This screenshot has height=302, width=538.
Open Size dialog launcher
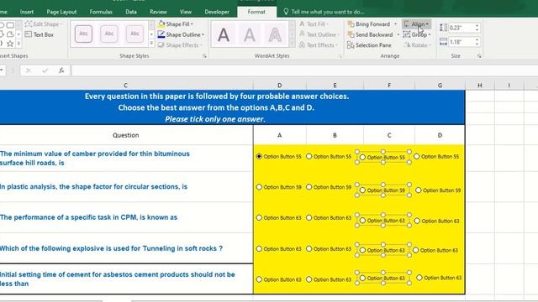pyautogui.click(x=479, y=56)
